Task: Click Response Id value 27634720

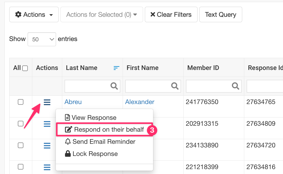Action: 261,145
